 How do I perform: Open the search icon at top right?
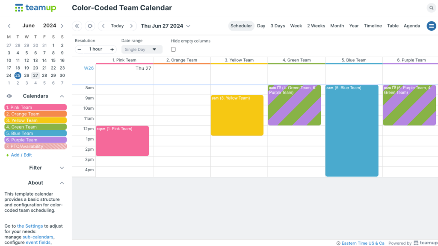[431, 8]
